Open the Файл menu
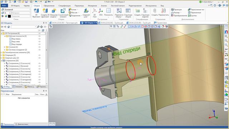This screenshot has height=129, width=229. pyautogui.click(x=4, y=6)
